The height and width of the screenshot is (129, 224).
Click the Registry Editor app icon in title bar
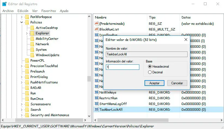coord(4,4)
